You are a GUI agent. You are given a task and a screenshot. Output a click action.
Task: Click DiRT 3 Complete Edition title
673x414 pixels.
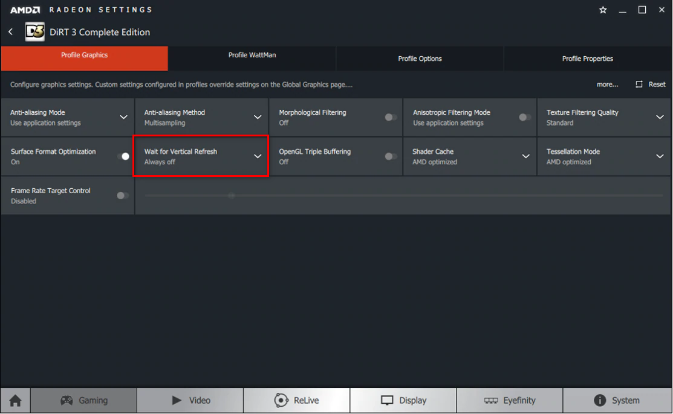tap(100, 32)
